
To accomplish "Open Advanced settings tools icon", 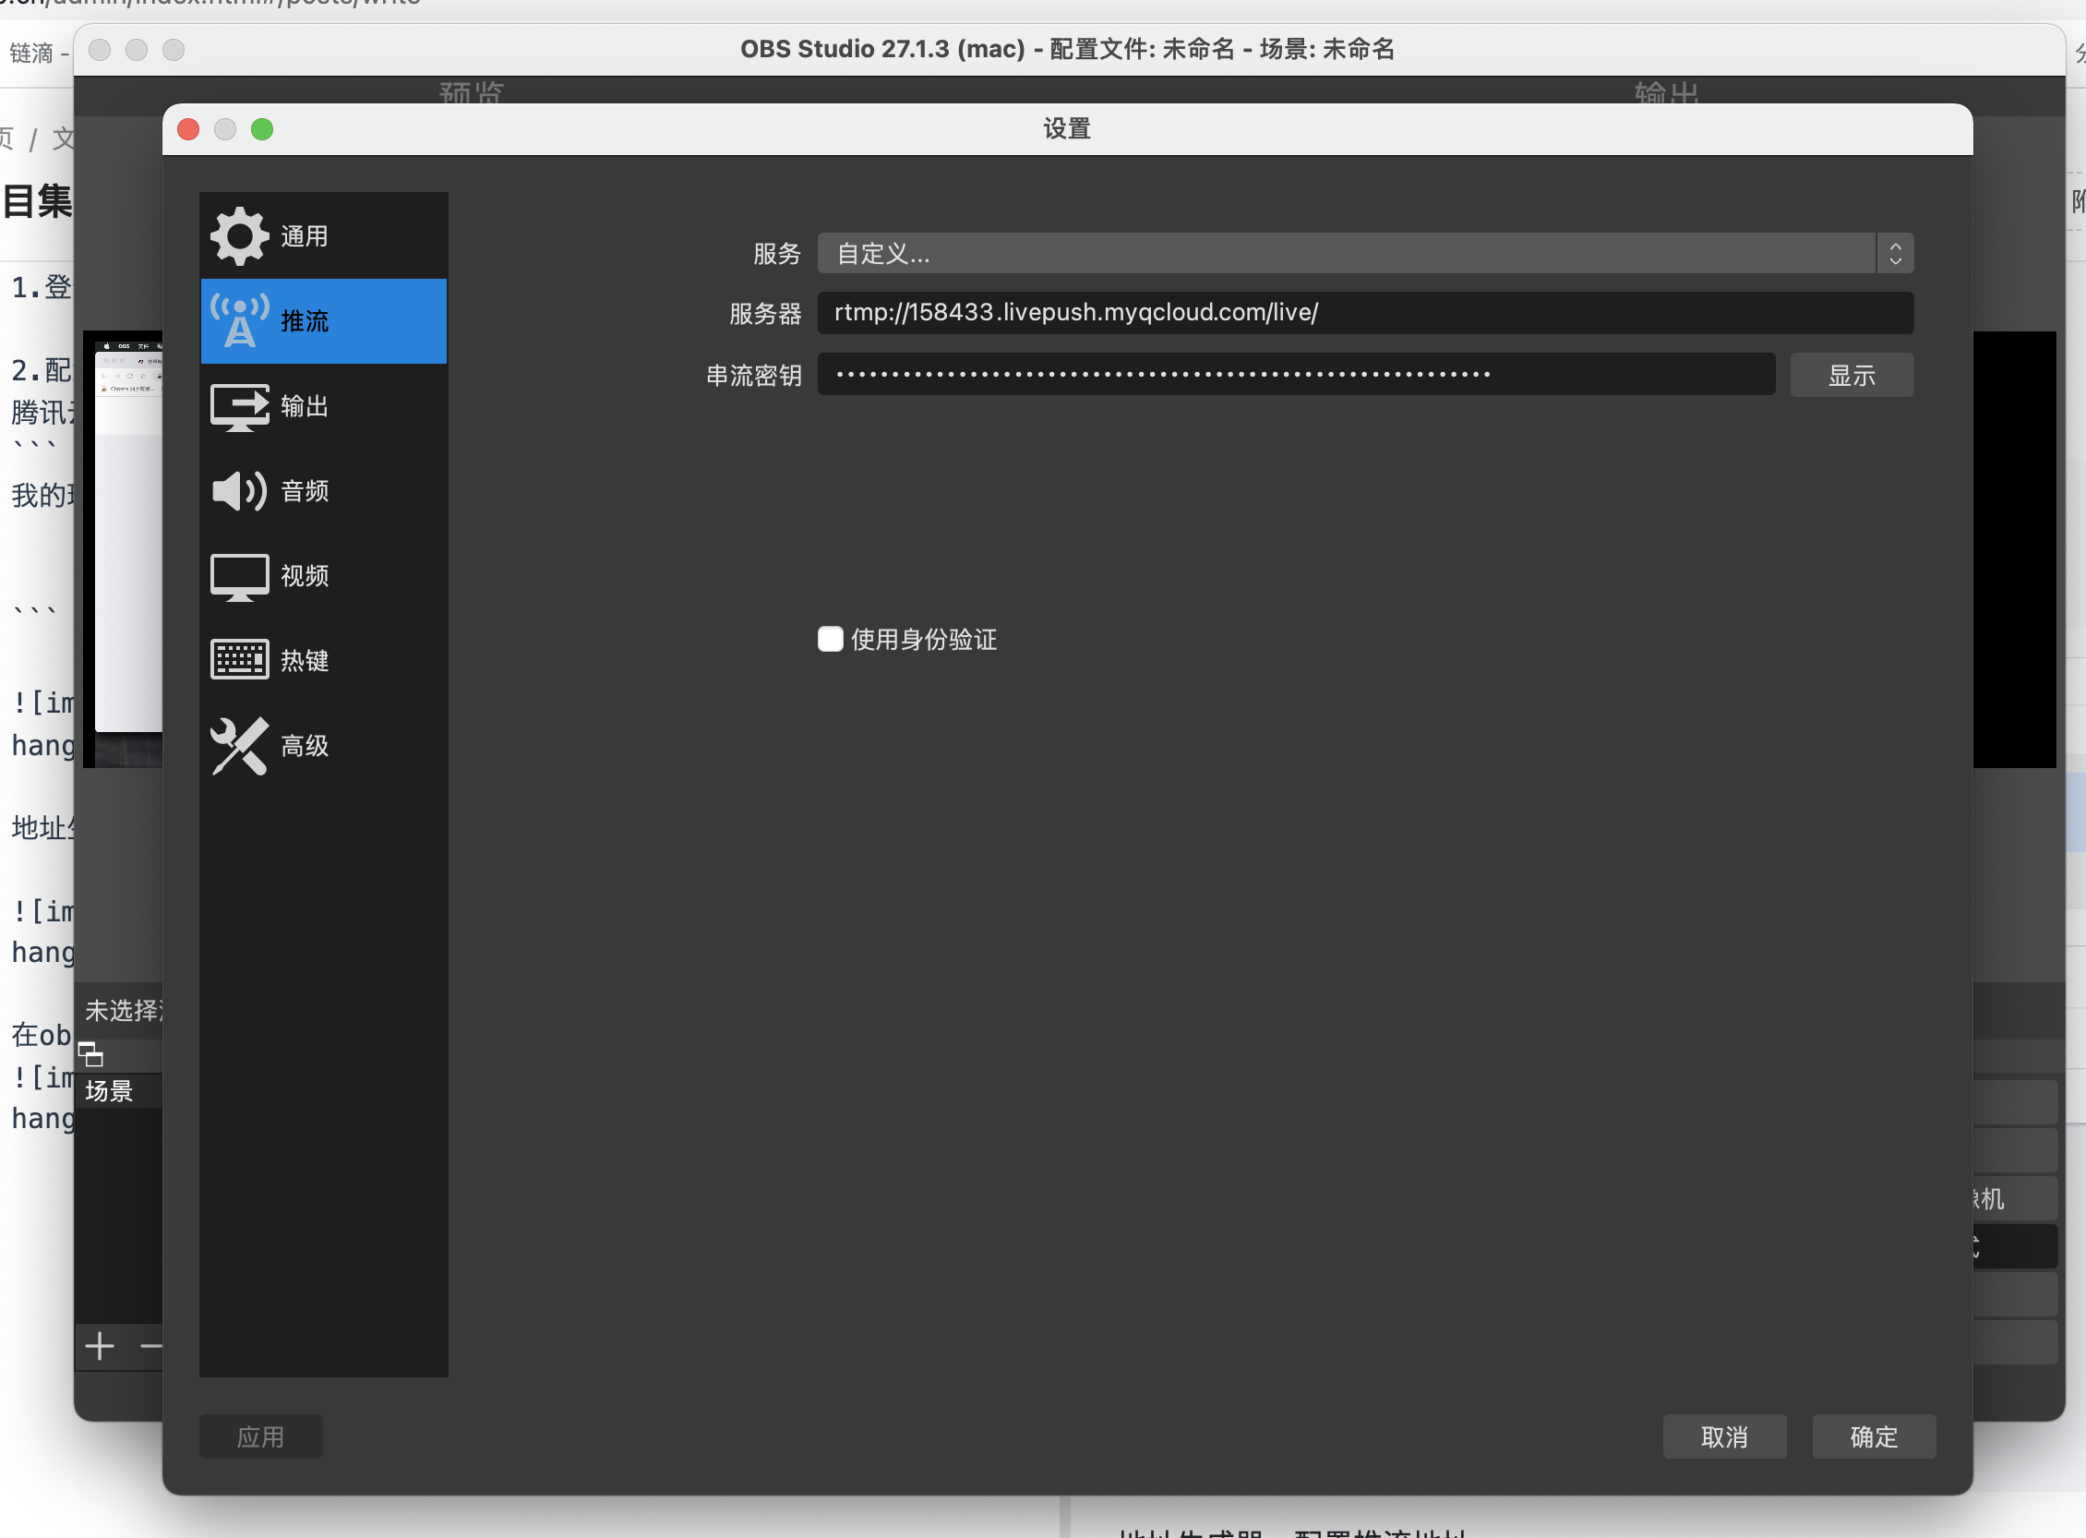I will point(239,746).
